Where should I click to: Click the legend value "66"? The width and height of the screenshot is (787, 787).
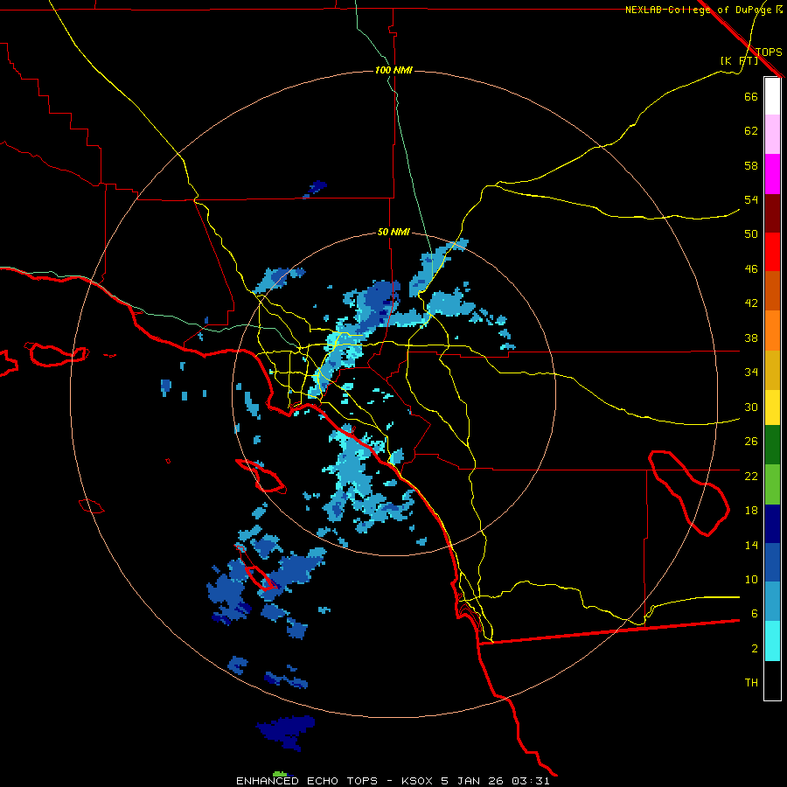click(751, 96)
